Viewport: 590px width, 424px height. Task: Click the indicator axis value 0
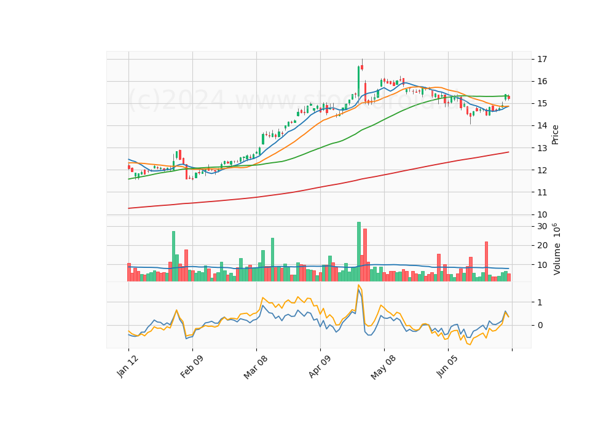click(x=540, y=326)
